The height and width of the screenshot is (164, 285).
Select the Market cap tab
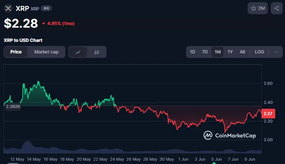[x=46, y=52]
